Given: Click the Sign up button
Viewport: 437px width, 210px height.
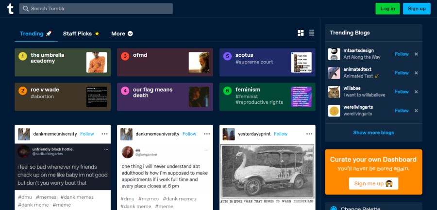Looking at the screenshot, I should pyautogui.click(x=417, y=9).
